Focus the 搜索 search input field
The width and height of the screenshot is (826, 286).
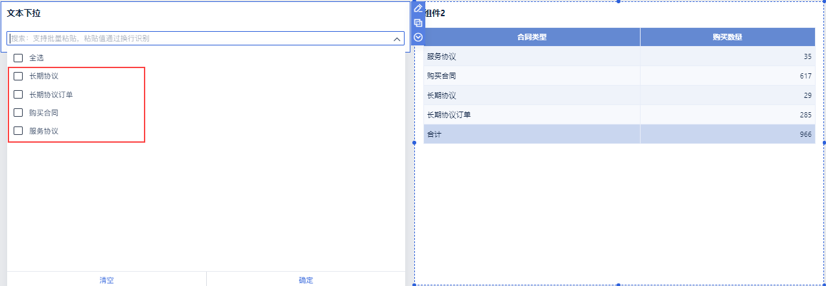pos(195,38)
